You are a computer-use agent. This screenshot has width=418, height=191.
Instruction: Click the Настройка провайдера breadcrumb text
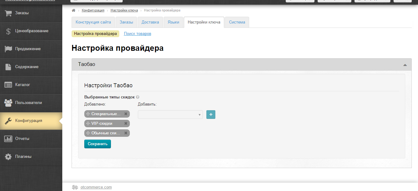point(162,11)
